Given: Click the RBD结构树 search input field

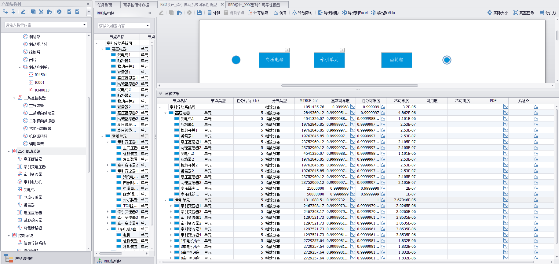Looking at the screenshot, I should click(122, 26).
